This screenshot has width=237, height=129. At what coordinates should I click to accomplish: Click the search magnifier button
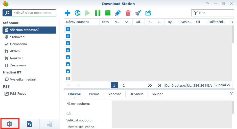7,13
